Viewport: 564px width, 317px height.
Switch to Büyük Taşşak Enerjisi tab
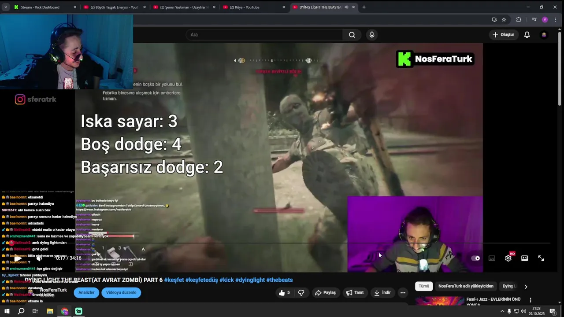pos(114,7)
